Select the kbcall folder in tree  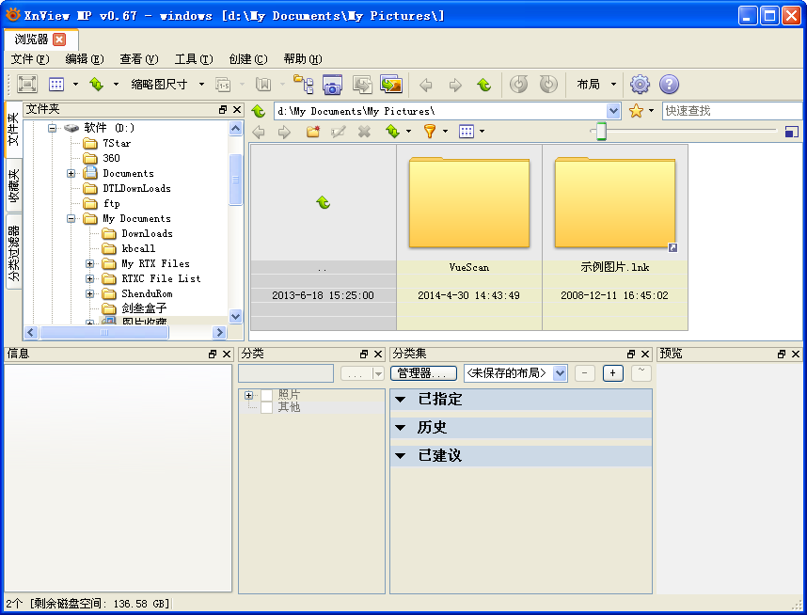pos(138,248)
